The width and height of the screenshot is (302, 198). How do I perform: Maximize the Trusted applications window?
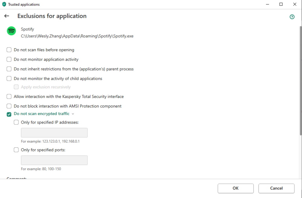coord(281,4)
